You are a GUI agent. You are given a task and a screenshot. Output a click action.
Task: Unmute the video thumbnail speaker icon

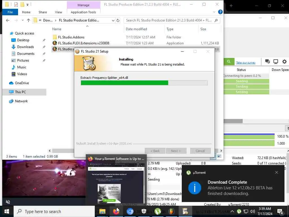8,202
